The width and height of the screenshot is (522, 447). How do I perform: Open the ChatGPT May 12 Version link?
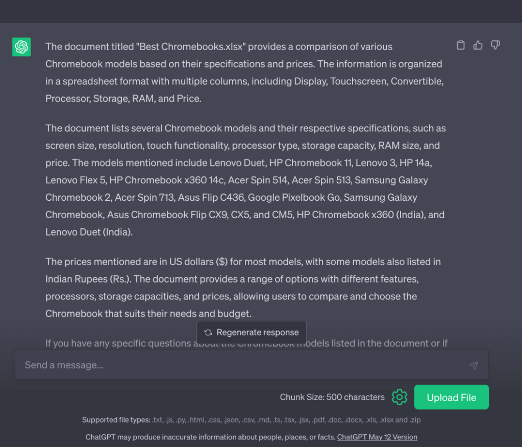coord(377,437)
